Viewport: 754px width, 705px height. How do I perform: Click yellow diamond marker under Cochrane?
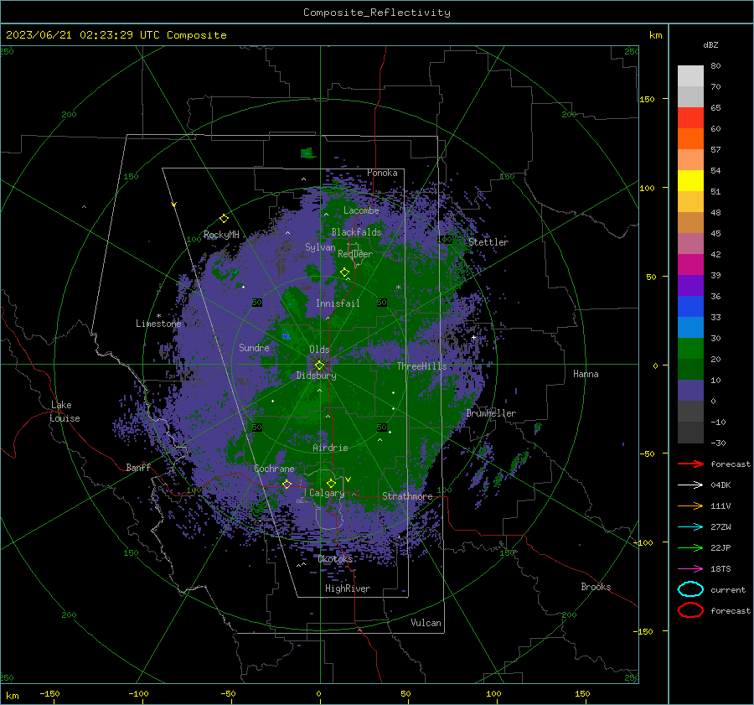pos(287,485)
